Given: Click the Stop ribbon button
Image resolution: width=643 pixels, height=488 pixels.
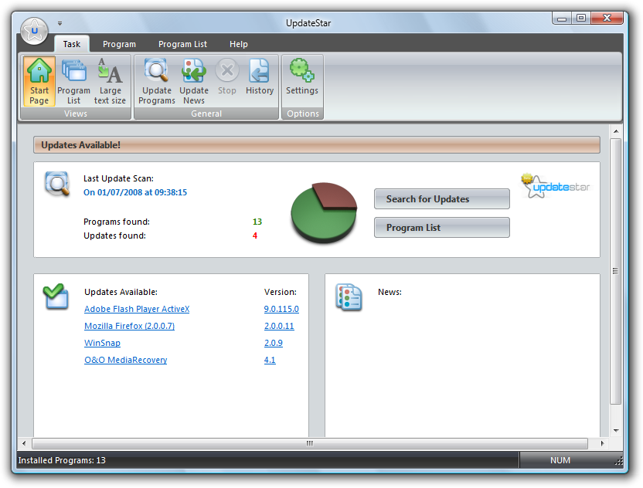Looking at the screenshot, I should [226, 77].
